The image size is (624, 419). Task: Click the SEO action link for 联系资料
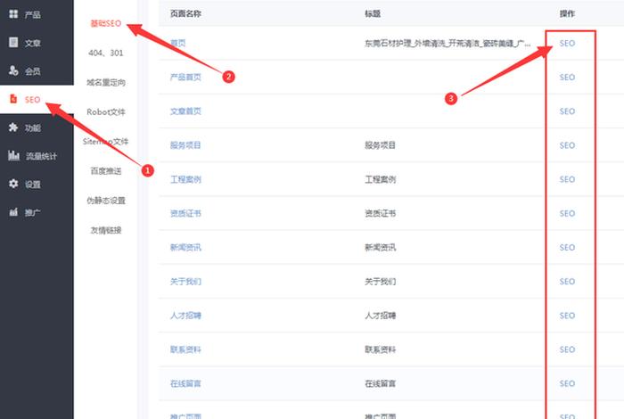(567, 349)
